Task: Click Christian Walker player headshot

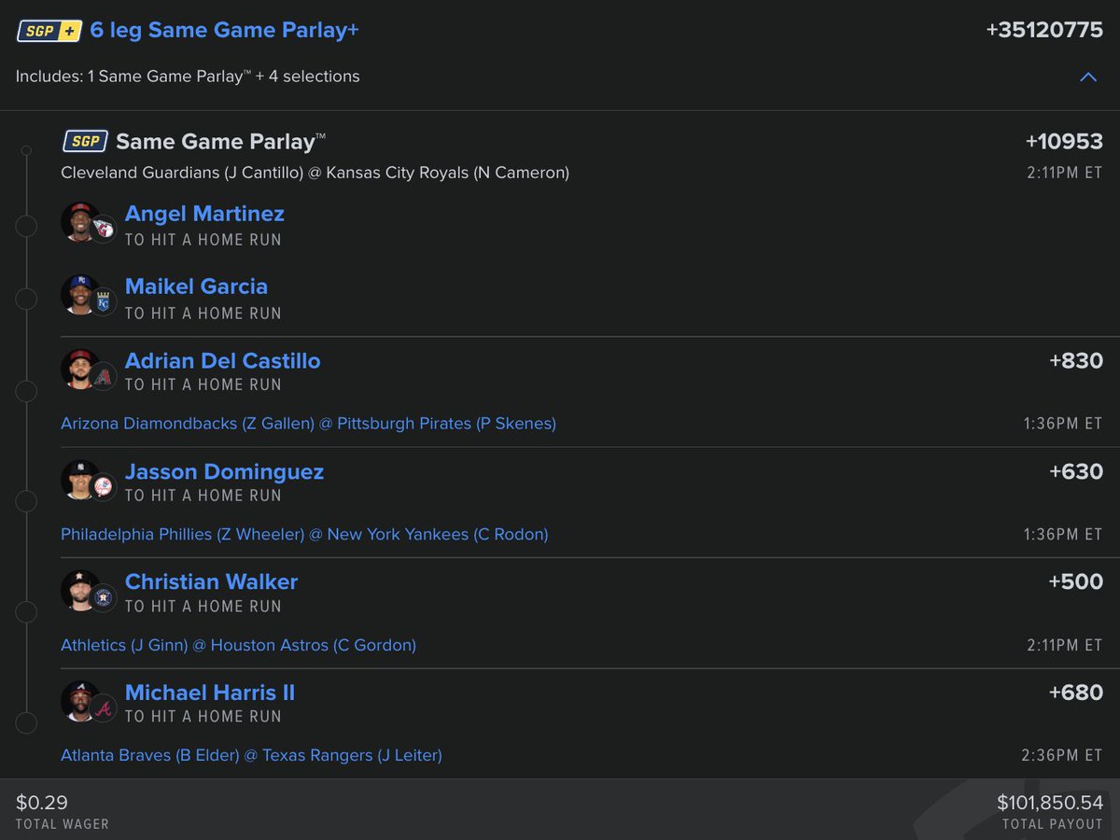Action: pos(80,589)
